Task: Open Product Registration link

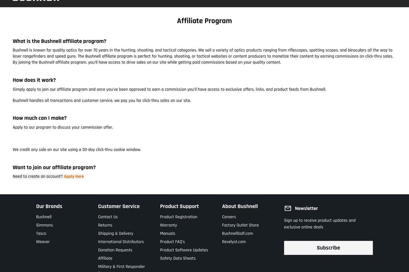Action: tap(179, 217)
